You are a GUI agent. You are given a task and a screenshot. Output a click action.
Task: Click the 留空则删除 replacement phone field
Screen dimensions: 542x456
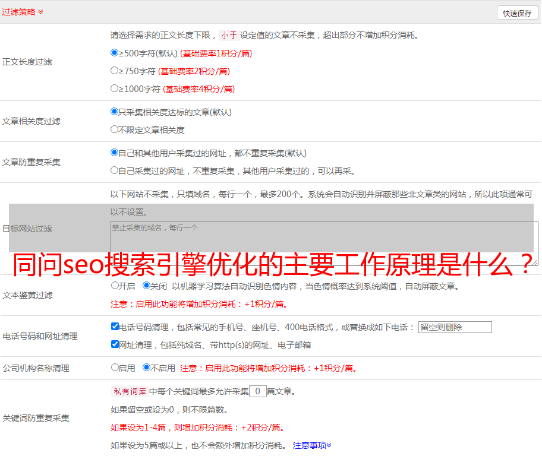455,327
